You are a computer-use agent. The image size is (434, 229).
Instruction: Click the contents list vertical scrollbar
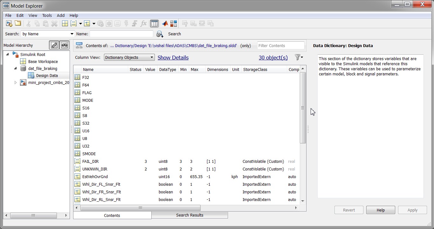[x=303, y=108]
